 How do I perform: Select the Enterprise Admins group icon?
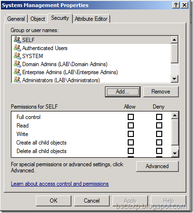coord(18,72)
